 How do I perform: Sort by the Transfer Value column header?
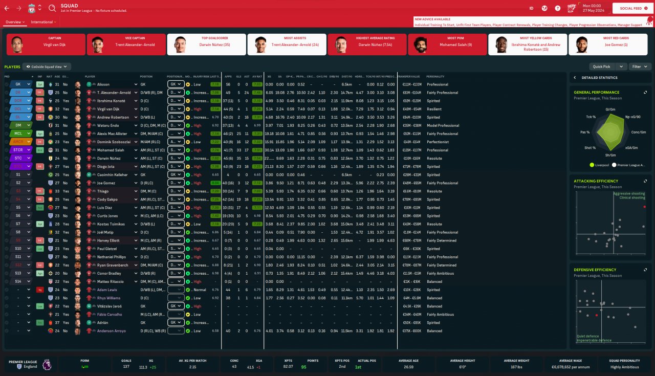[410, 76]
